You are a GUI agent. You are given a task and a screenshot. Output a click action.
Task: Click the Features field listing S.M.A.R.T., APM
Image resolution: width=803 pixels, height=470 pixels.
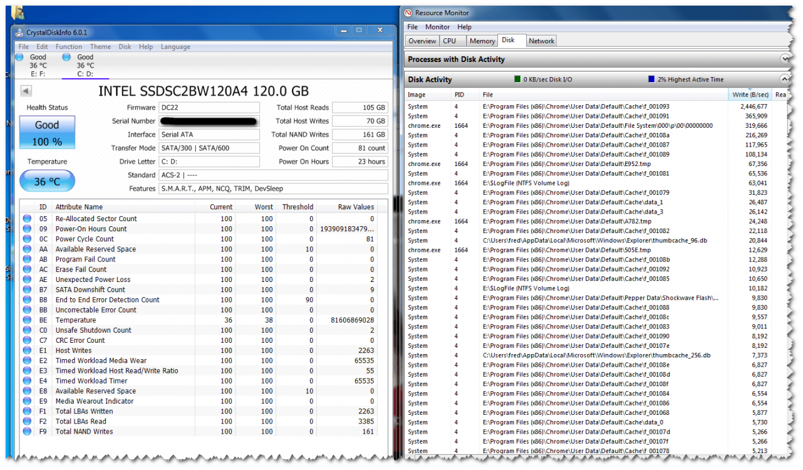tap(273, 189)
